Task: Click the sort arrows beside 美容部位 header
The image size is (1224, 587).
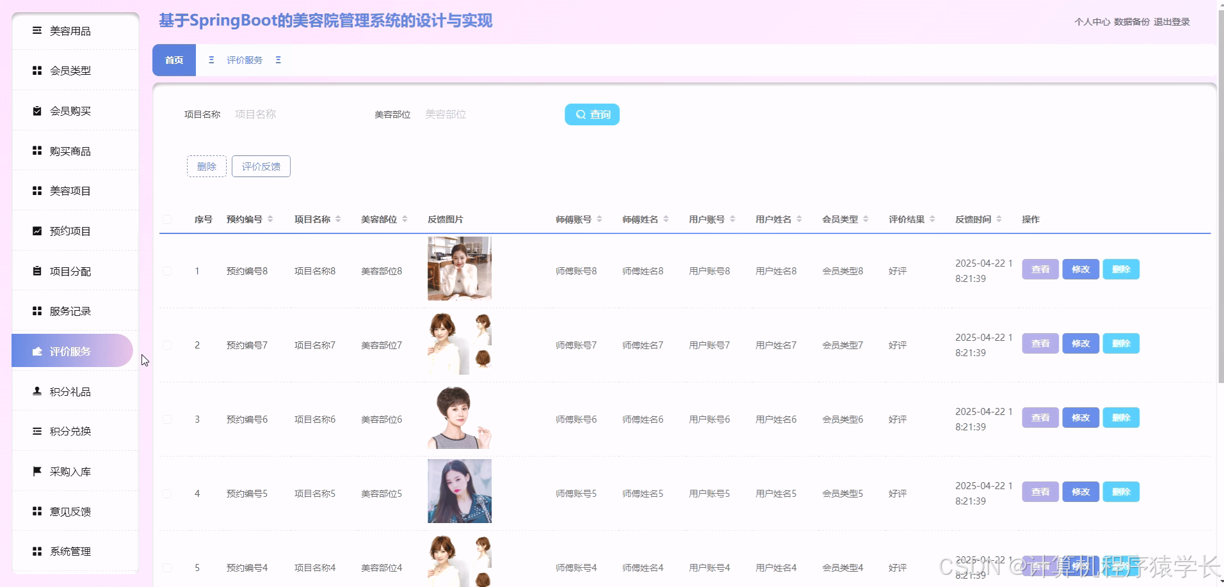Action: tap(405, 219)
